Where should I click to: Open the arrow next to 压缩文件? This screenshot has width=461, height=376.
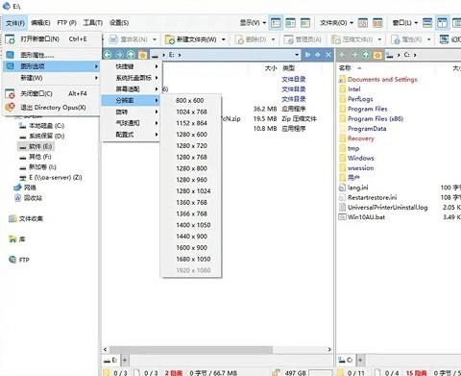coord(379,39)
